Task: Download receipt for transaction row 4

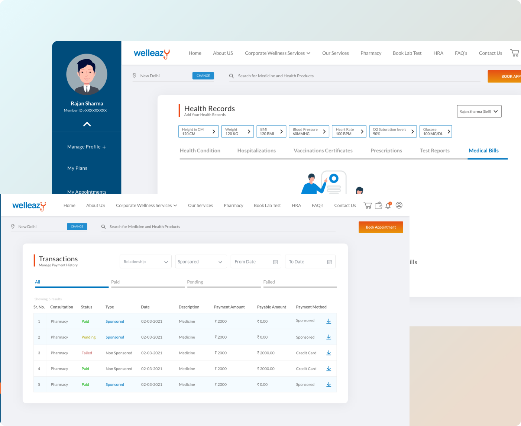Action: pos(329,369)
